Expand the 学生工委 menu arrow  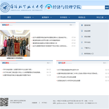(106, 17)
